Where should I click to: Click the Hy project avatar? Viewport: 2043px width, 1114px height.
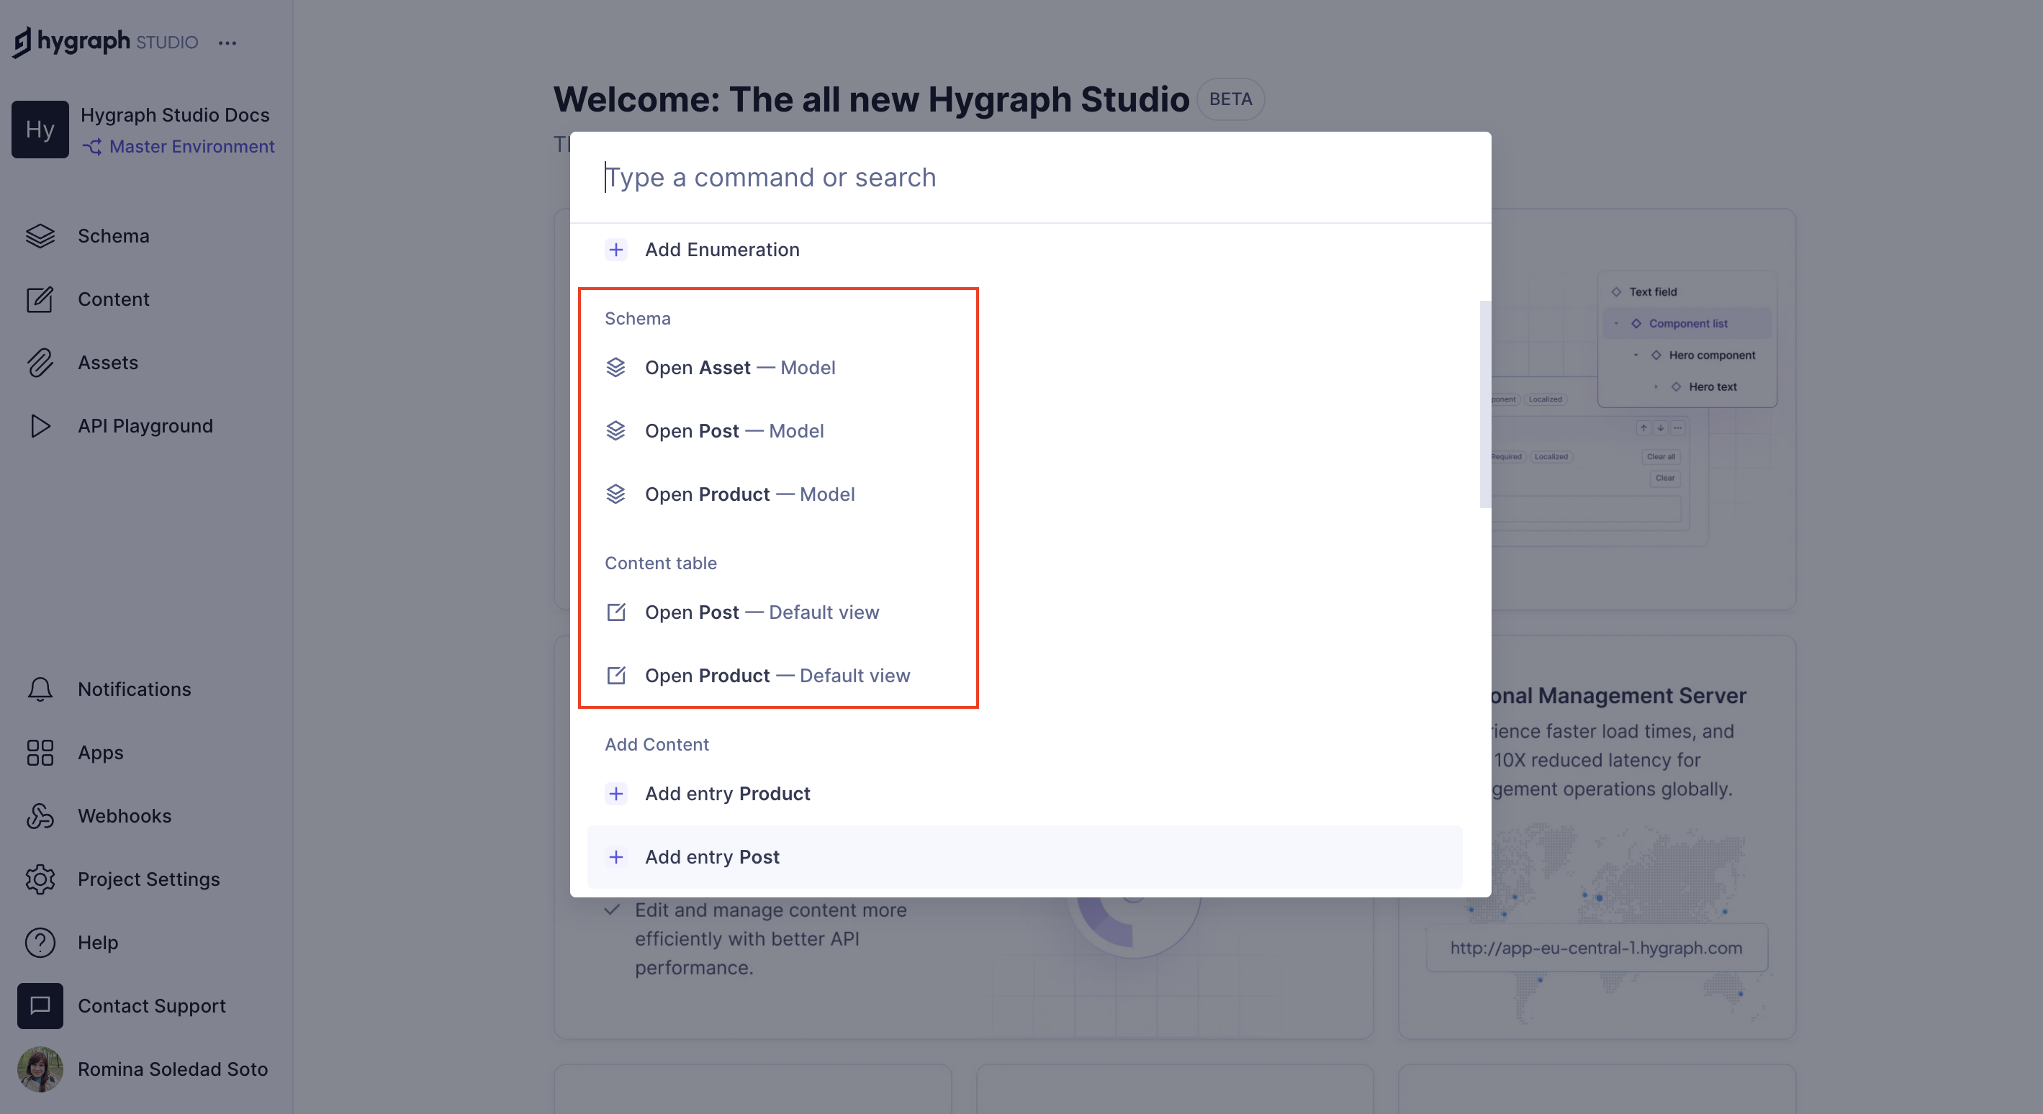click(40, 130)
